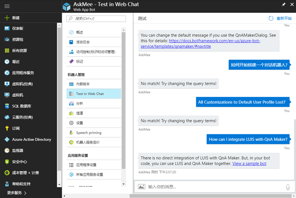Close the AskMee blade

[x=292, y=5]
